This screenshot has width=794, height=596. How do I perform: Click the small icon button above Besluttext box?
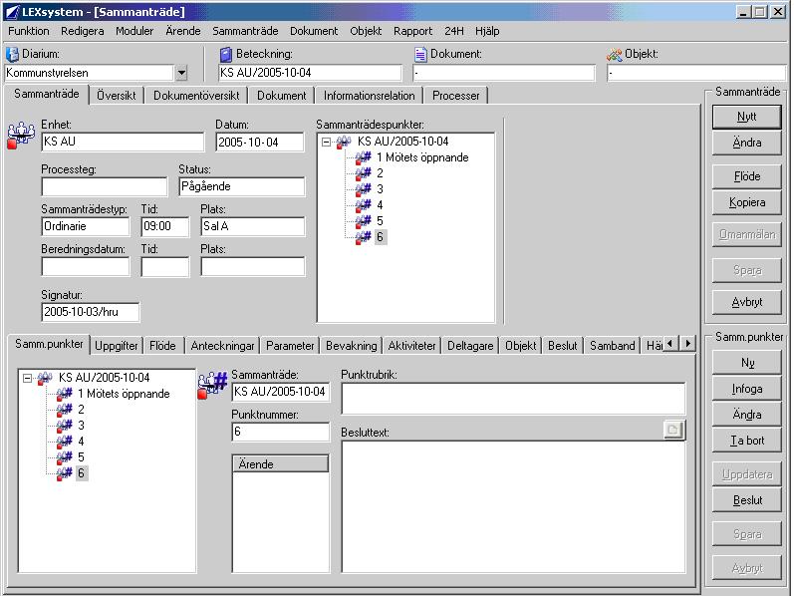click(673, 430)
